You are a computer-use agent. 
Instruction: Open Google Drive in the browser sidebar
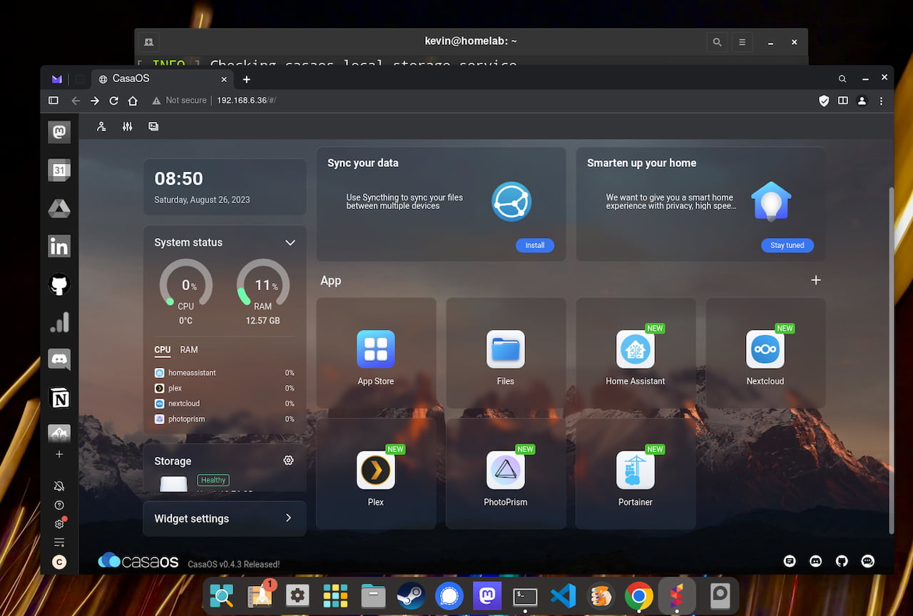coord(59,208)
